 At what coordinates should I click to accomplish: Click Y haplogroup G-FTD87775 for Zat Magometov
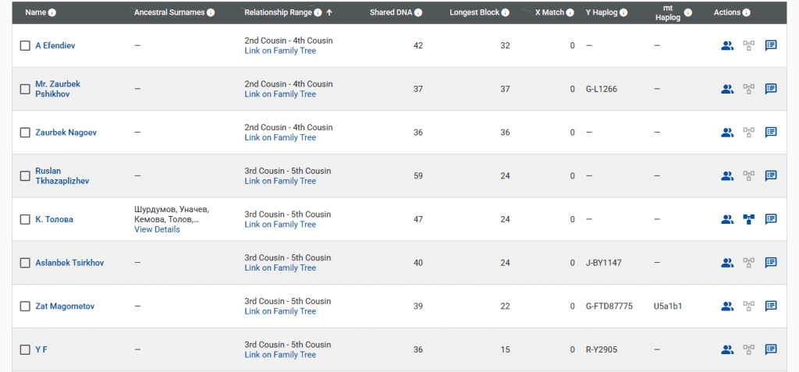tap(609, 306)
